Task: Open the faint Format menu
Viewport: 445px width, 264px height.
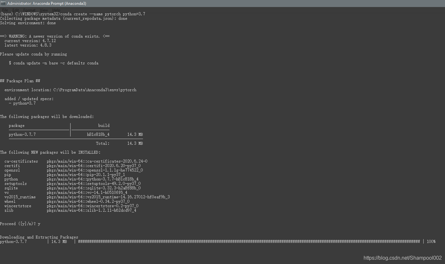Action: 29,10
